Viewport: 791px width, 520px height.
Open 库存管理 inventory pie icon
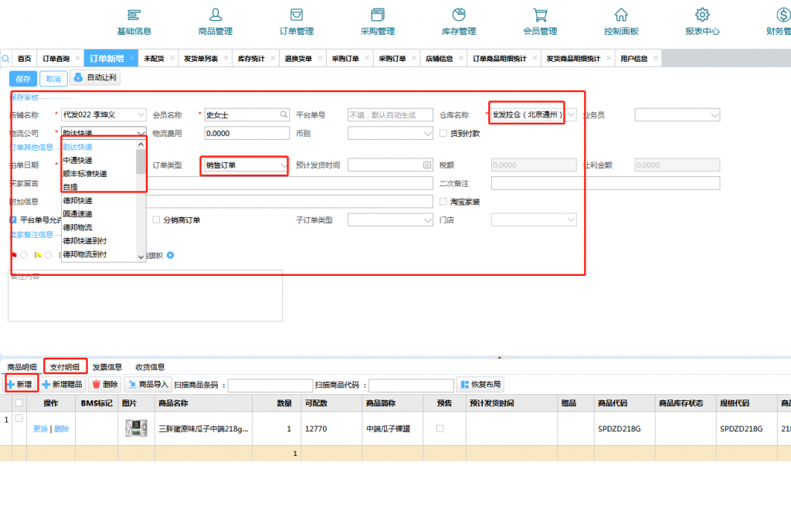coord(458,21)
